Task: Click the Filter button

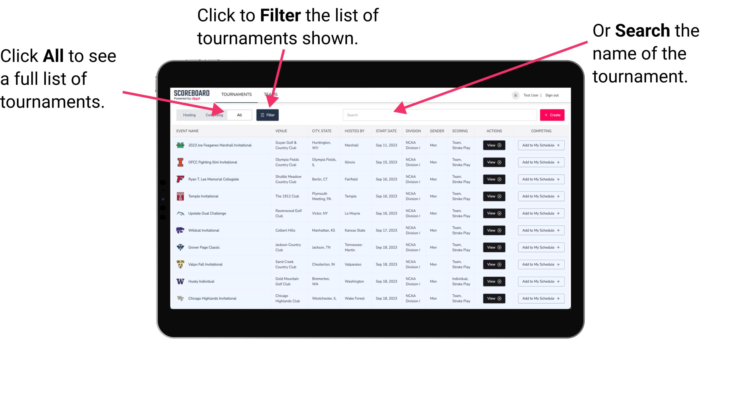Action: (x=268, y=115)
